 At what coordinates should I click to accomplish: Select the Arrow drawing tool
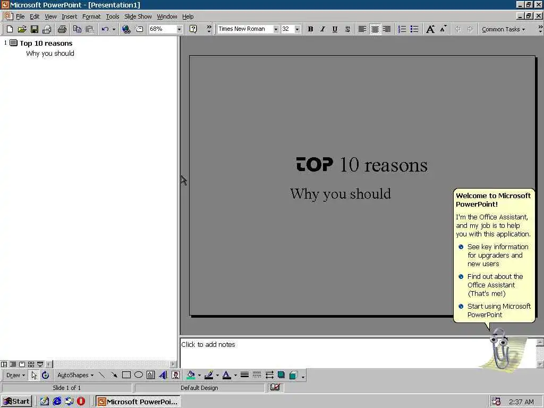[x=114, y=375]
